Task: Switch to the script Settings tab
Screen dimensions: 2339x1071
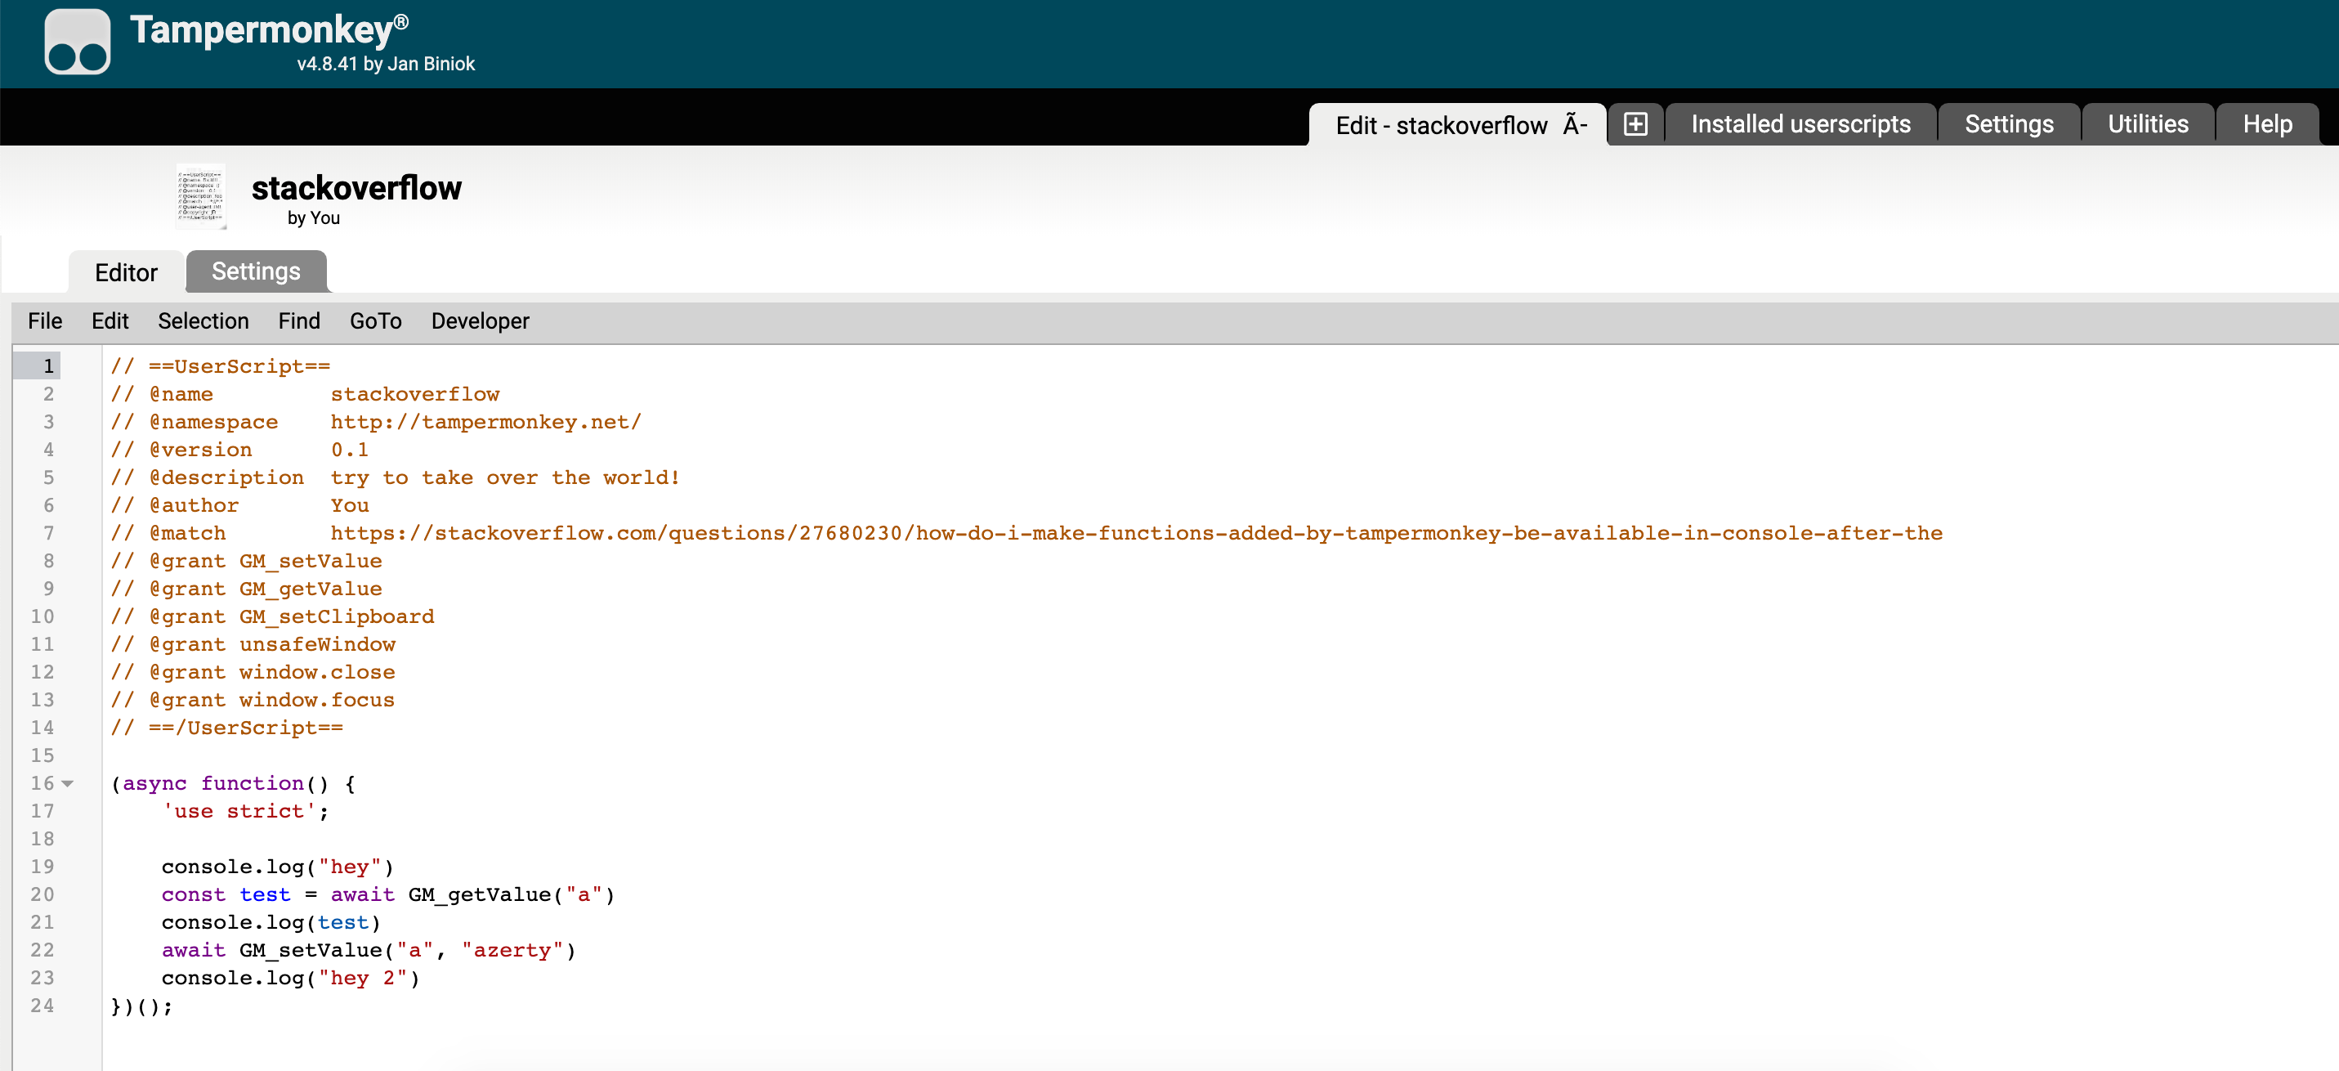Action: pos(255,271)
